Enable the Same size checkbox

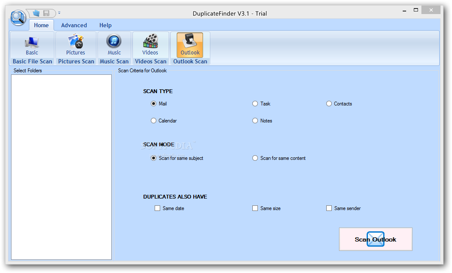(x=266, y=208)
